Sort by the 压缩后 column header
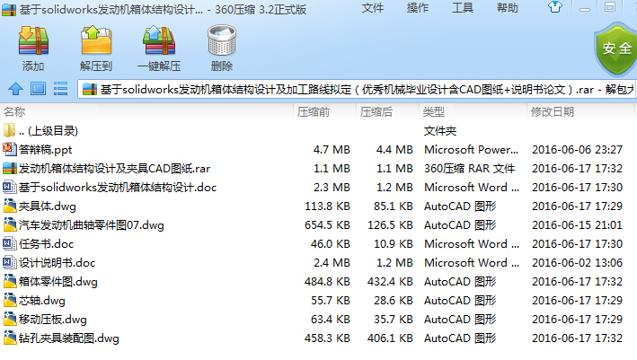This screenshot has height=360, width=637. pos(376,111)
